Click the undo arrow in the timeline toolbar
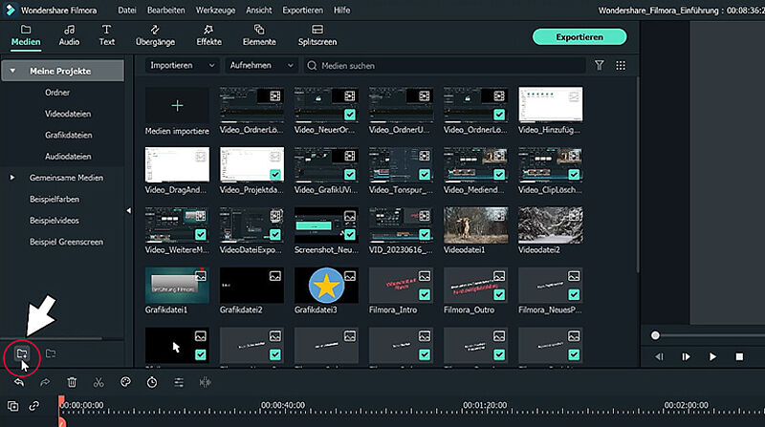The image size is (765, 427). pyautogui.click(x=19, y=383)
